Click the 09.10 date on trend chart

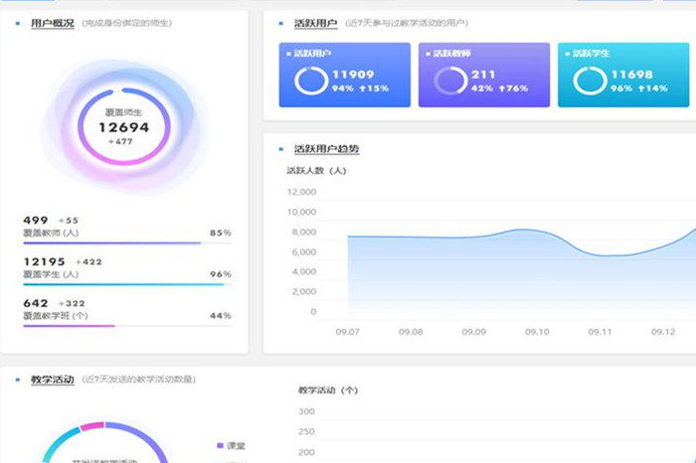[x=538, y=332]
